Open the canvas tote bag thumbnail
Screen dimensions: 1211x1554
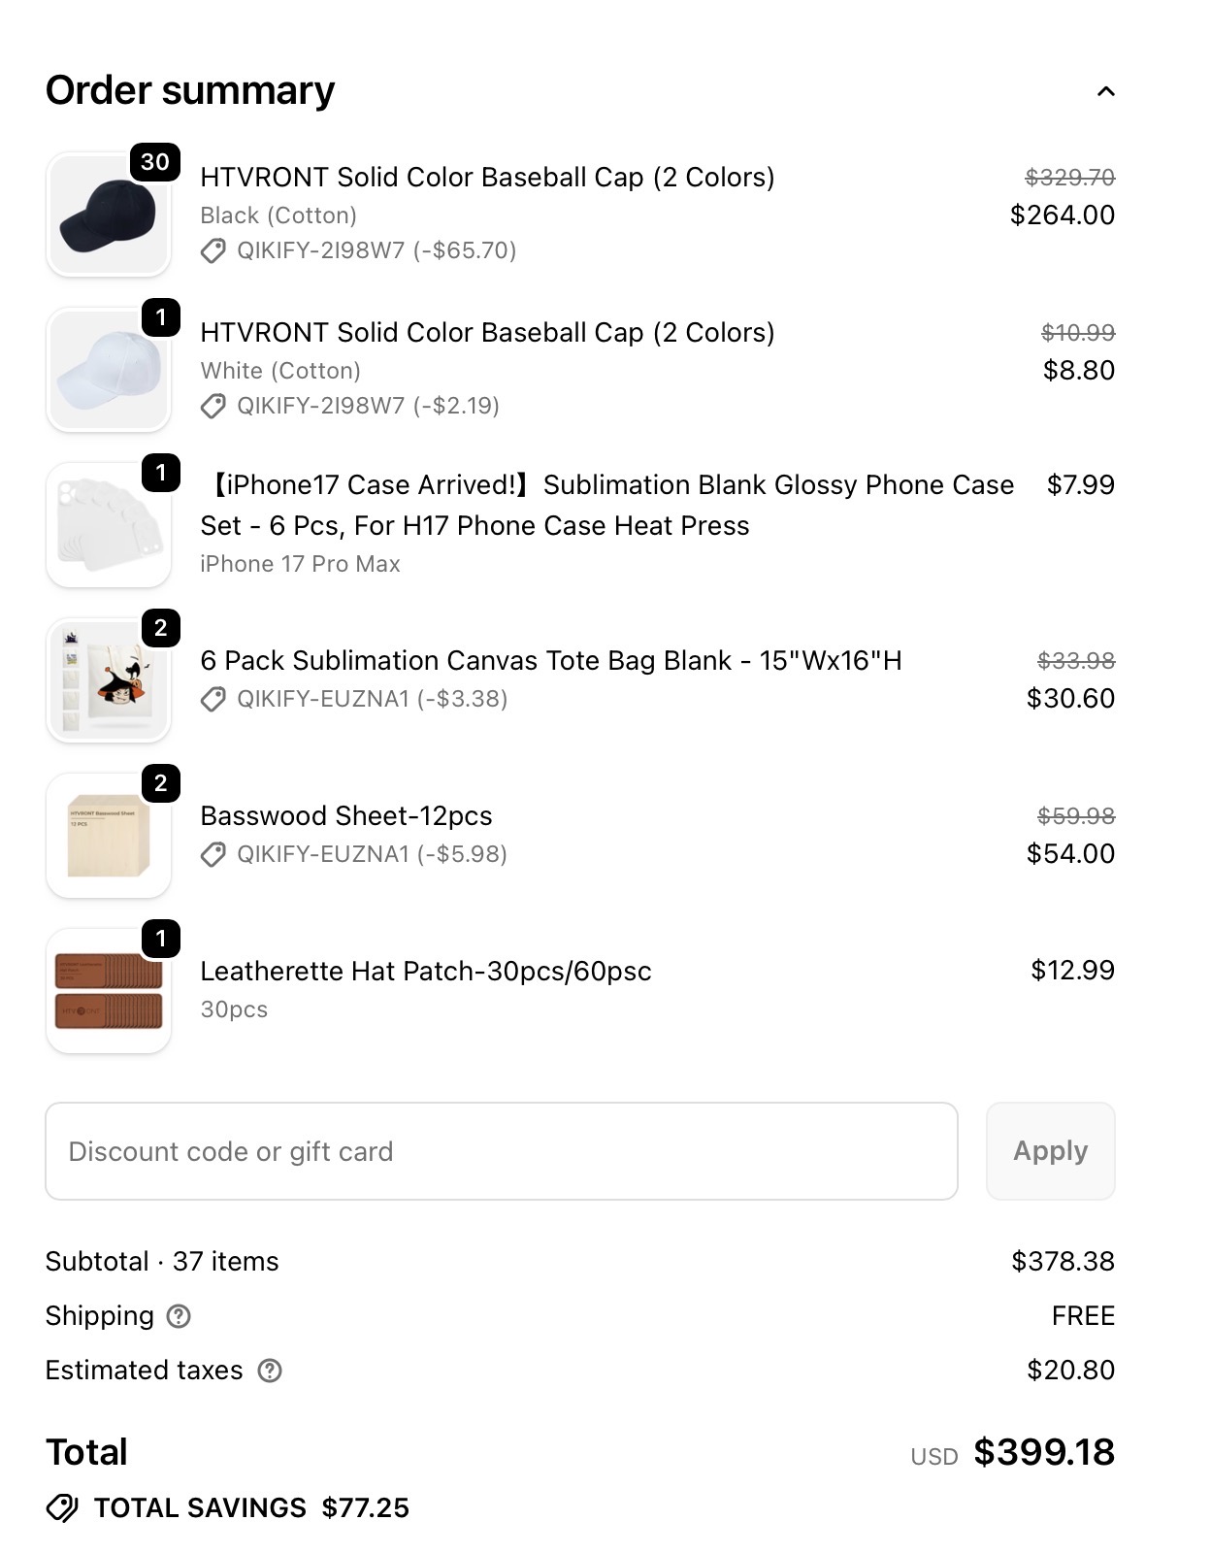[x=108, y=681]
